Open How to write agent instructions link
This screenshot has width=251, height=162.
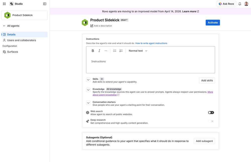151,43
